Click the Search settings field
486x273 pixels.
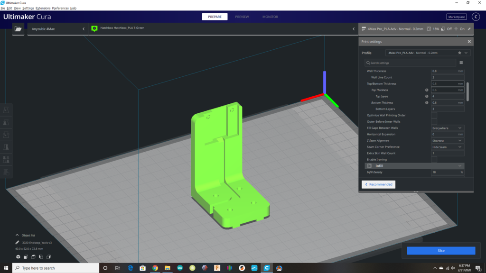[411, 63]
